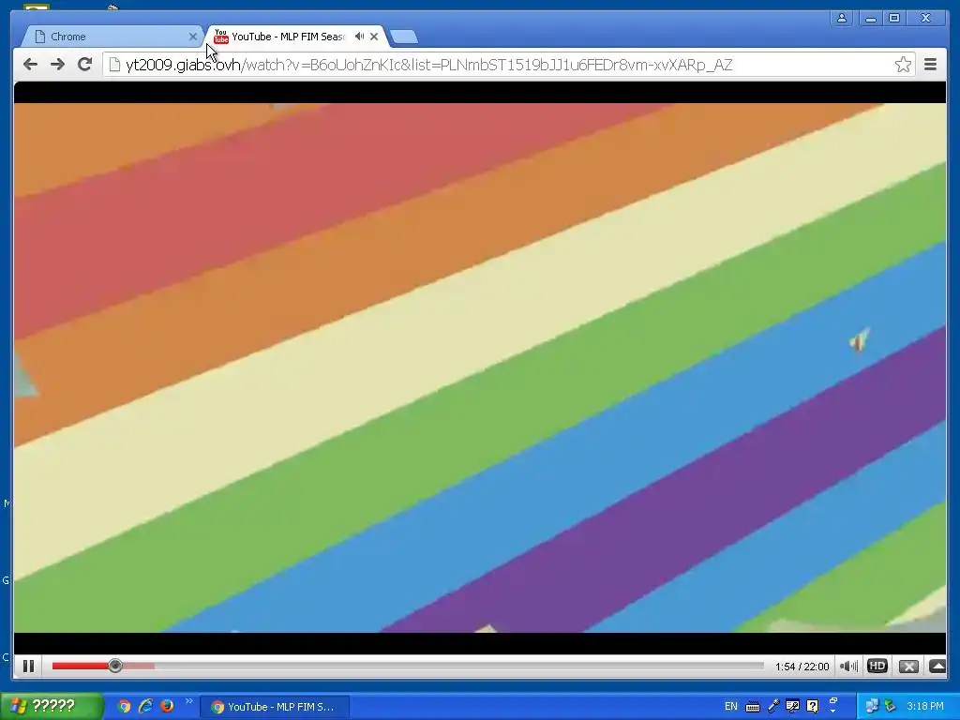
Task: Open the on-screen keyboard language bar icon
Action: click(x=753, y=707)
